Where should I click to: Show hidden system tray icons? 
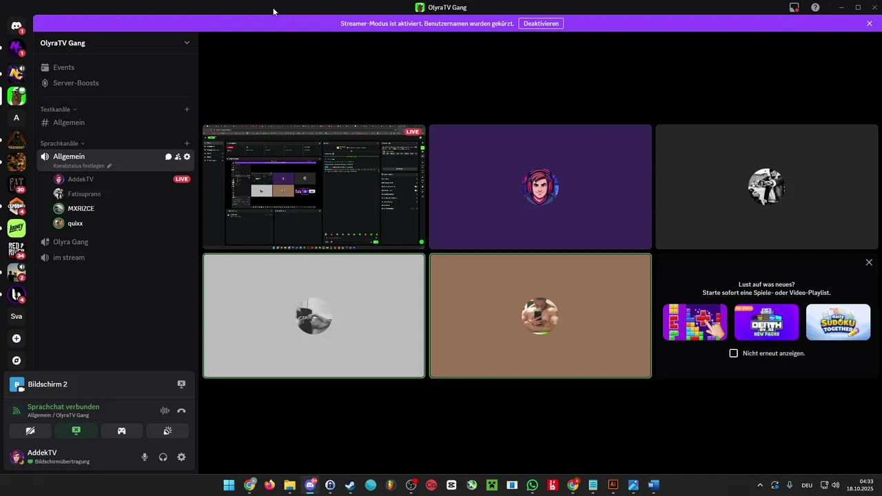(760, 485)
